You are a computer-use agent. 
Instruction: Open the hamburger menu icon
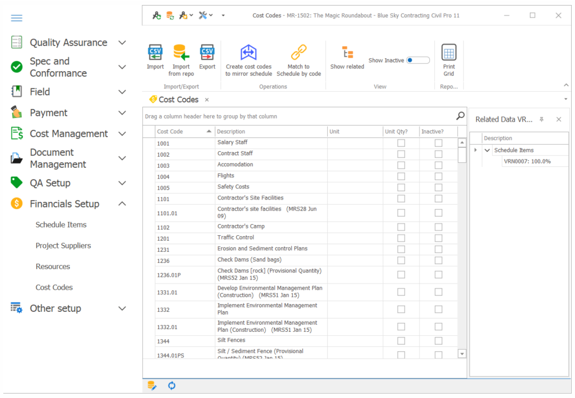17,18
